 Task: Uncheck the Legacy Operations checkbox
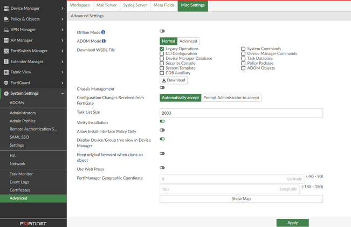[x=162, y=49]
